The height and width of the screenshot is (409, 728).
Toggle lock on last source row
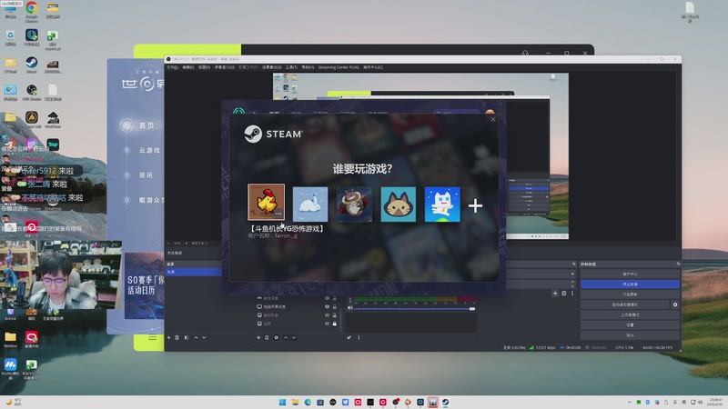click(x=334, y=324)
